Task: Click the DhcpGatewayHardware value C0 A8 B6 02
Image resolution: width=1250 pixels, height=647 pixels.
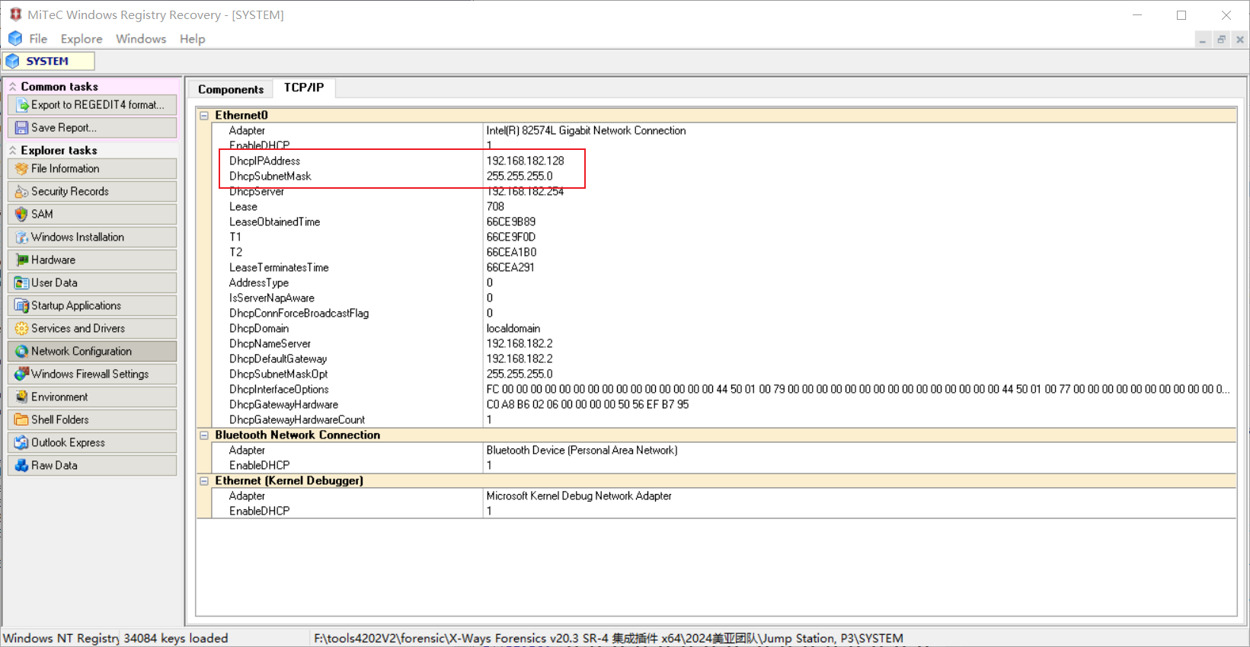Action: (x=587, y=405)
